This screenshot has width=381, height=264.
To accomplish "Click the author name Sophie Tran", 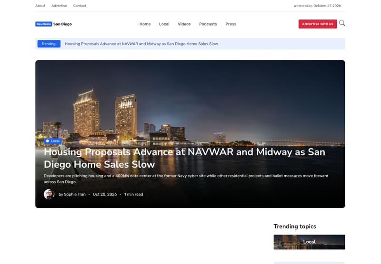I will (x=75, y=194).
